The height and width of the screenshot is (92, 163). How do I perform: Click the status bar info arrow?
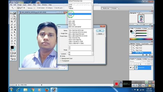[42, 85]
